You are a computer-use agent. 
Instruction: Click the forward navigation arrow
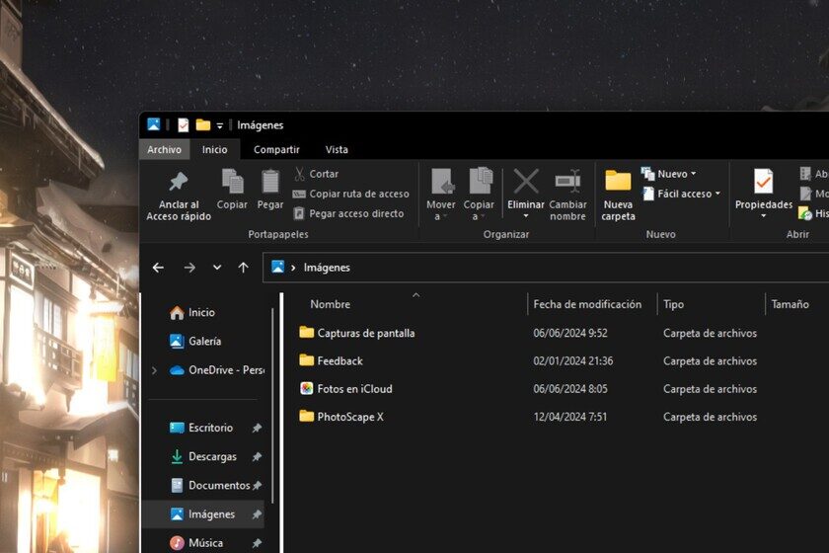click(x=189, y=268)
